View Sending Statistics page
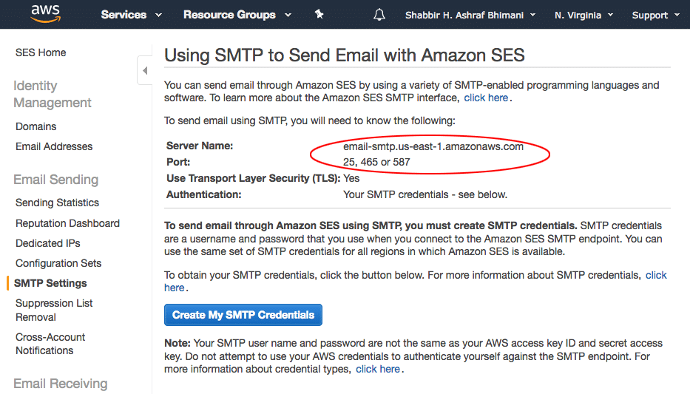The height and width of the screenshot is (394, 690). point(57,203)
